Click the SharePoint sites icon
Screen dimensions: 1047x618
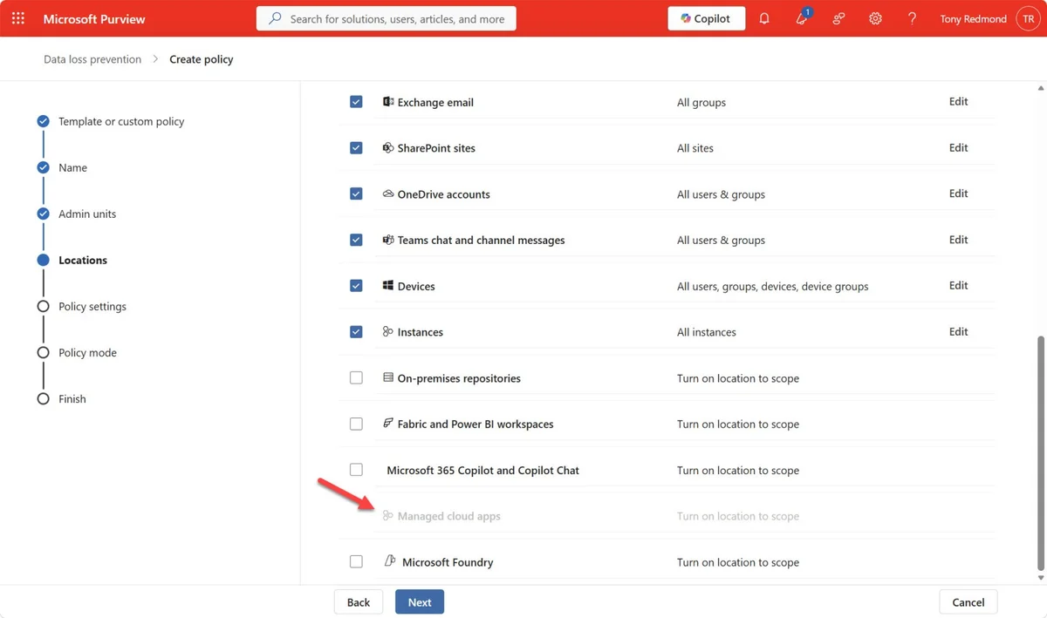(388, 148)
